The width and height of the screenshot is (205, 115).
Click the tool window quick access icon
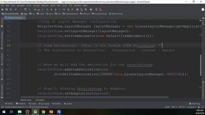coord(2,107)
